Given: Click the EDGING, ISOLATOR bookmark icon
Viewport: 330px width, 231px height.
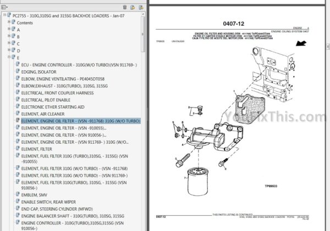Looking at the screenshot, I should pos(17,71).
